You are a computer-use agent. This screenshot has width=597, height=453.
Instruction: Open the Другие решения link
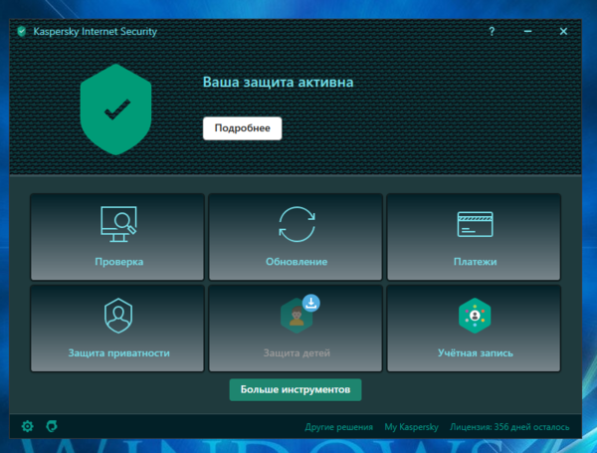(x=339, y=427)
